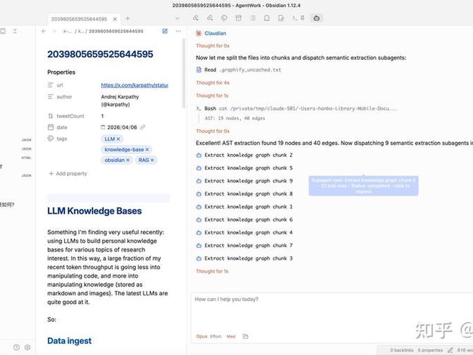Click the 0 backlinks status bar entry
This screenshot has height=355, width=473.
tap(401, 350)
